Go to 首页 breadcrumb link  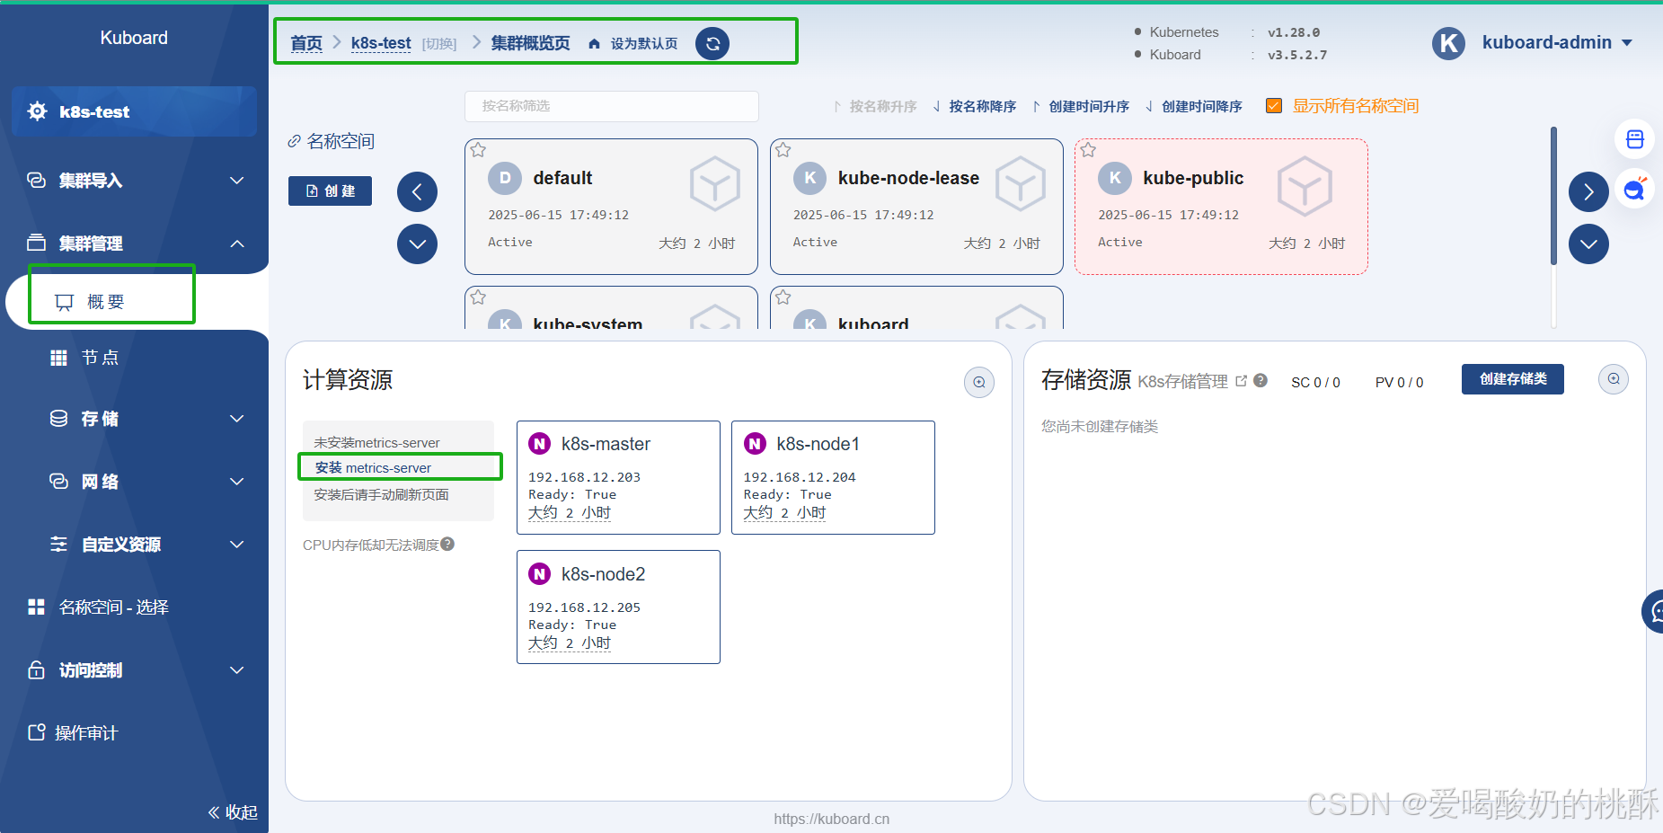pos(306,43)
